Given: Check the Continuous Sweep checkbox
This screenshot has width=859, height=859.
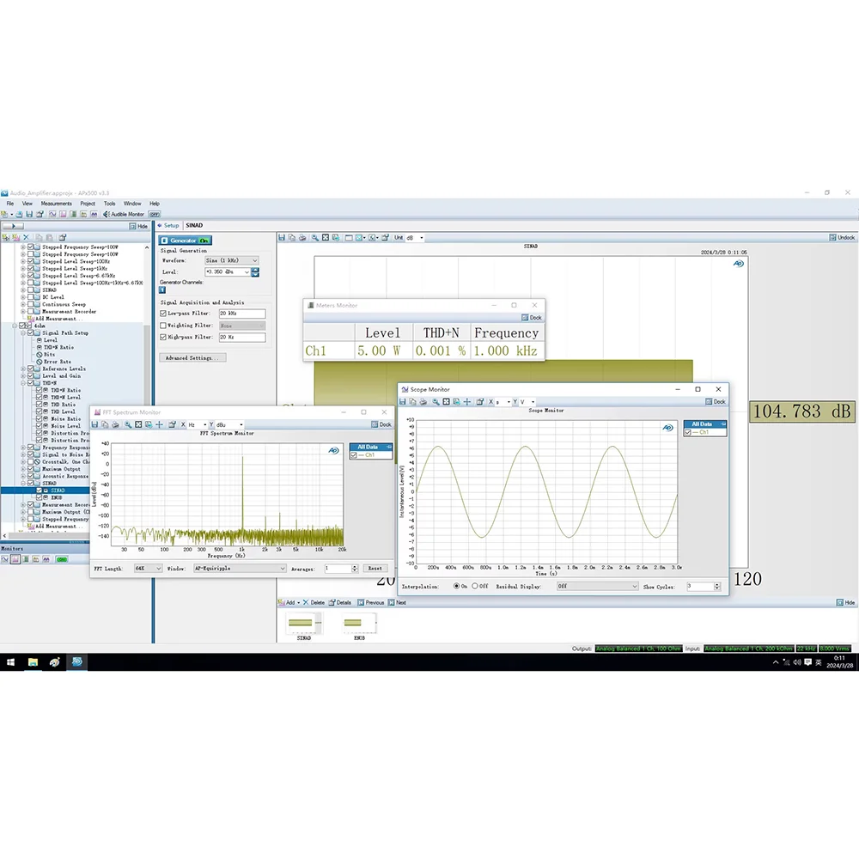Looking at the screenshot, I should pos(31,304).
